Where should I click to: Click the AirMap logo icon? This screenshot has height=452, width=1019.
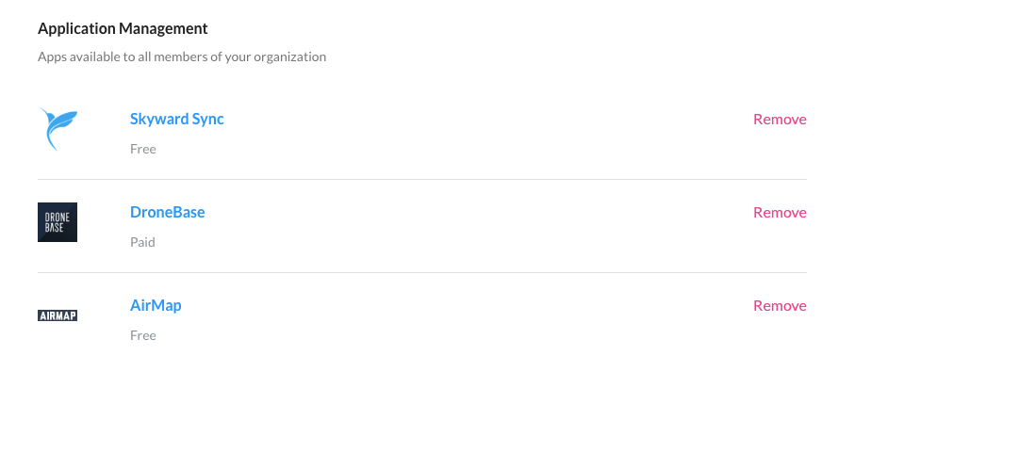pos(58,315)
